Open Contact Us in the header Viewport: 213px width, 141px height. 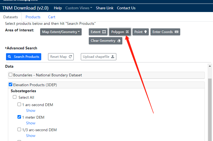coord(126,8)
